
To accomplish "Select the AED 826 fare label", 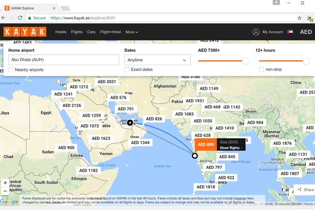I will click(154, 119).
